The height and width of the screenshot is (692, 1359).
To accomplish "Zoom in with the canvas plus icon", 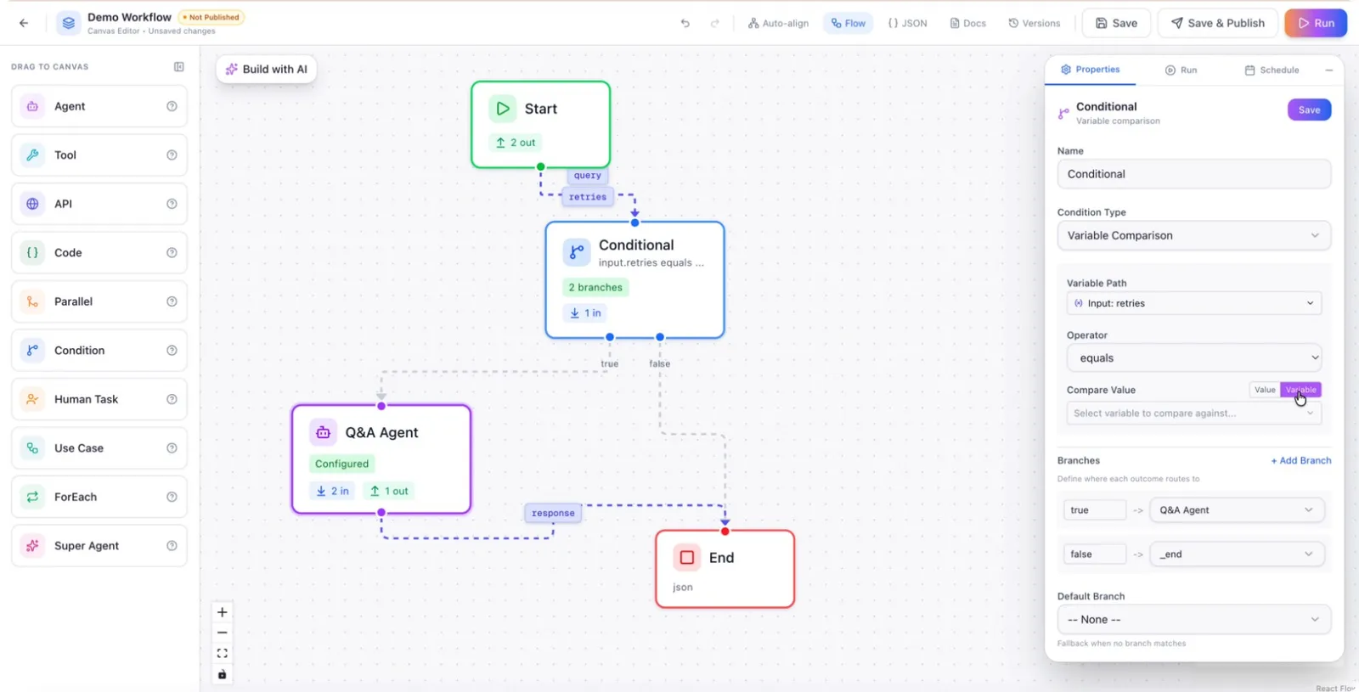I will [222, 612].
